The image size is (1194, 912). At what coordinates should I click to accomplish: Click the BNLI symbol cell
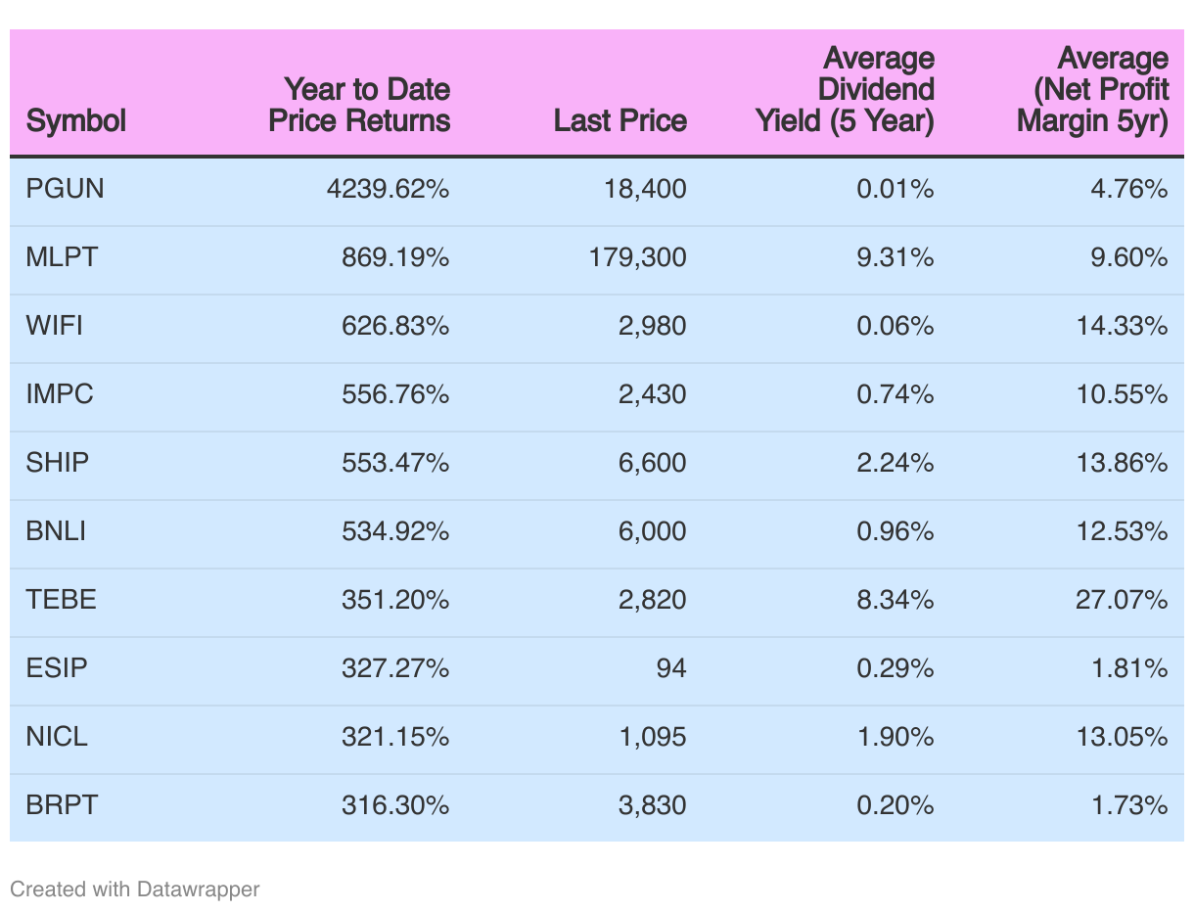click(57, 531)
